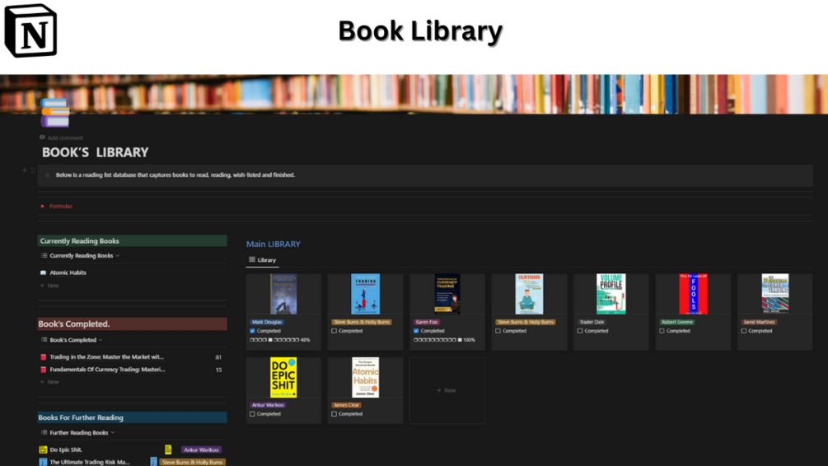Click the Karen Foo pink author tag
Image resolution: width=828 pixels, height=466 pixels.
[x=427, y=322]
